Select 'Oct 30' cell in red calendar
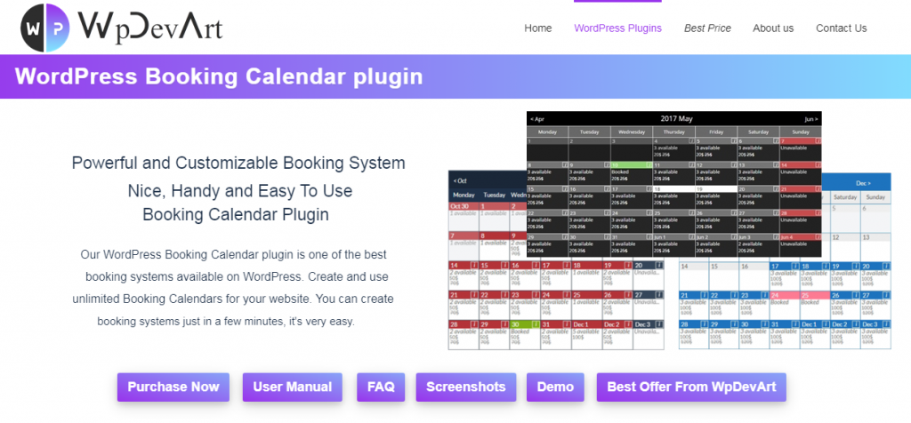Viewport: 911px width, 423px height. tap(464, 218)
